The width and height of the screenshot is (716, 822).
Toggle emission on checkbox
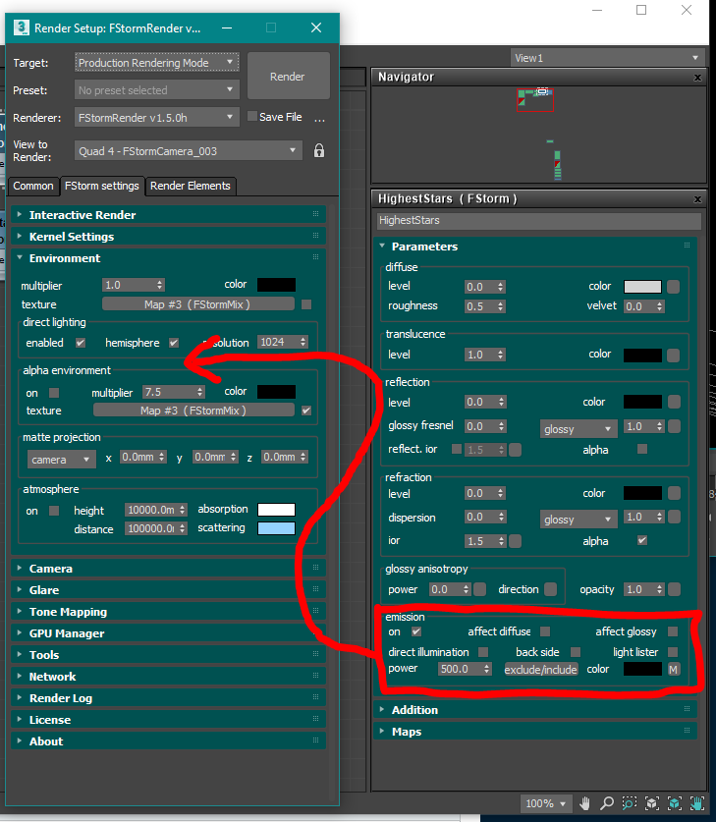click(x=416, y=631)
